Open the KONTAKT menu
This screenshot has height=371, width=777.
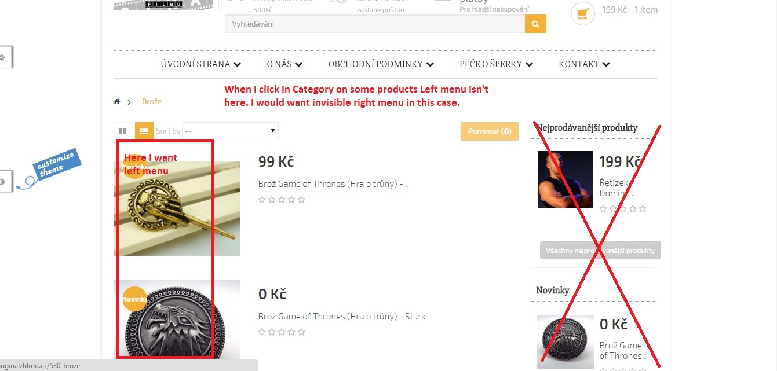coord(584,64)
